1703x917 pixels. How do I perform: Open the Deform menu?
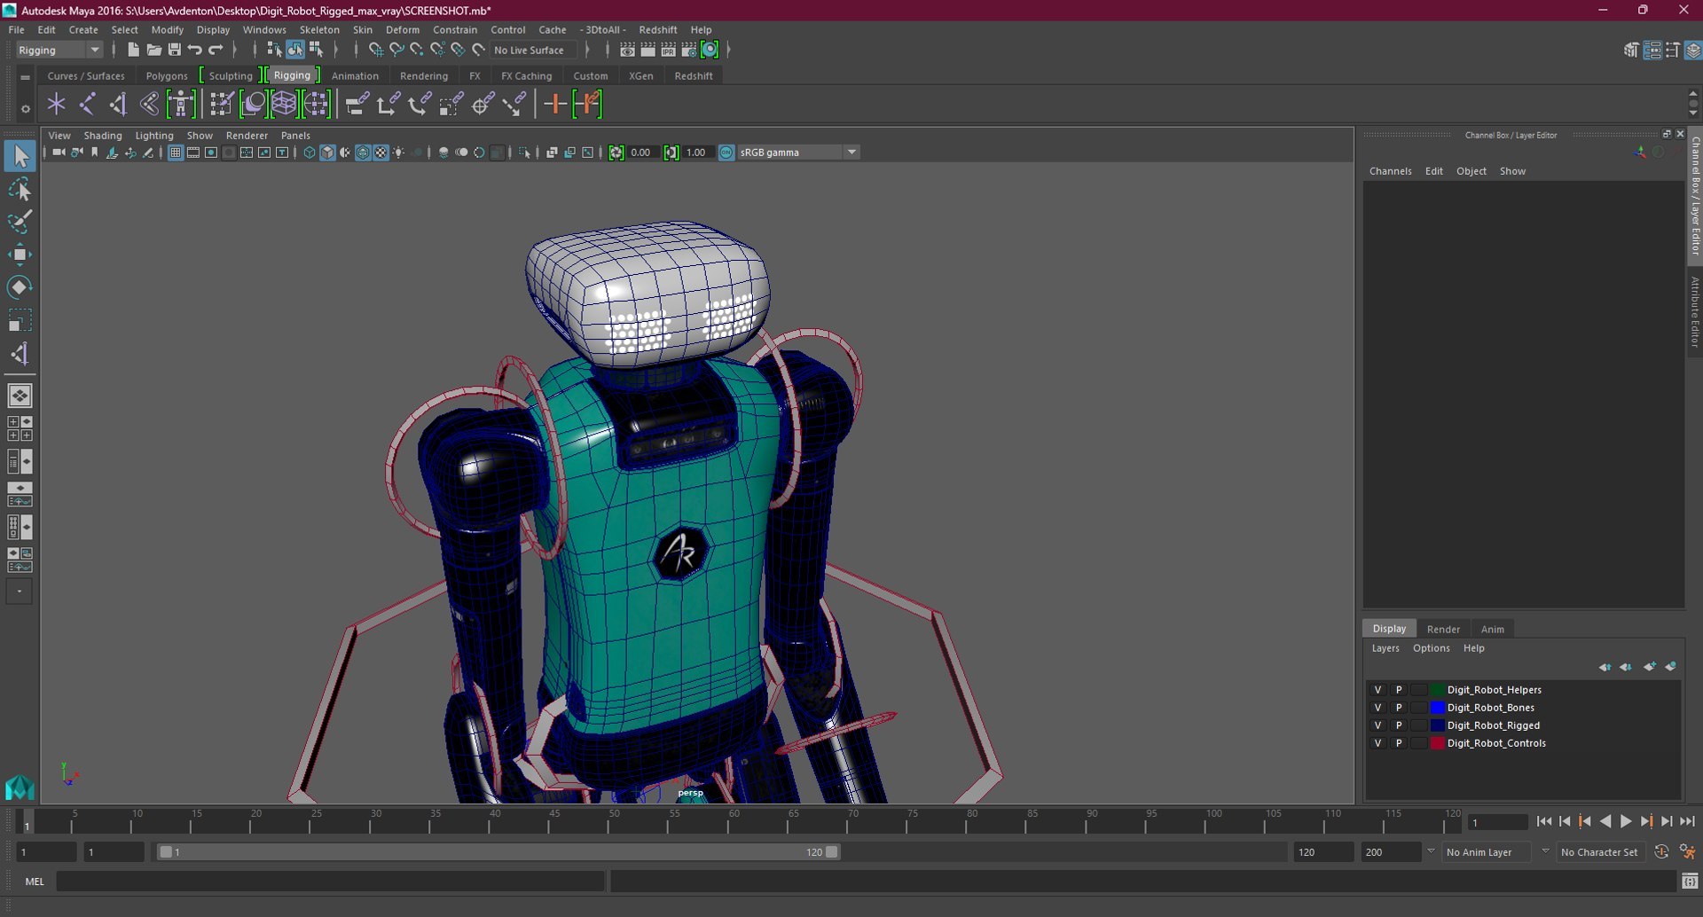click(403, 29)
